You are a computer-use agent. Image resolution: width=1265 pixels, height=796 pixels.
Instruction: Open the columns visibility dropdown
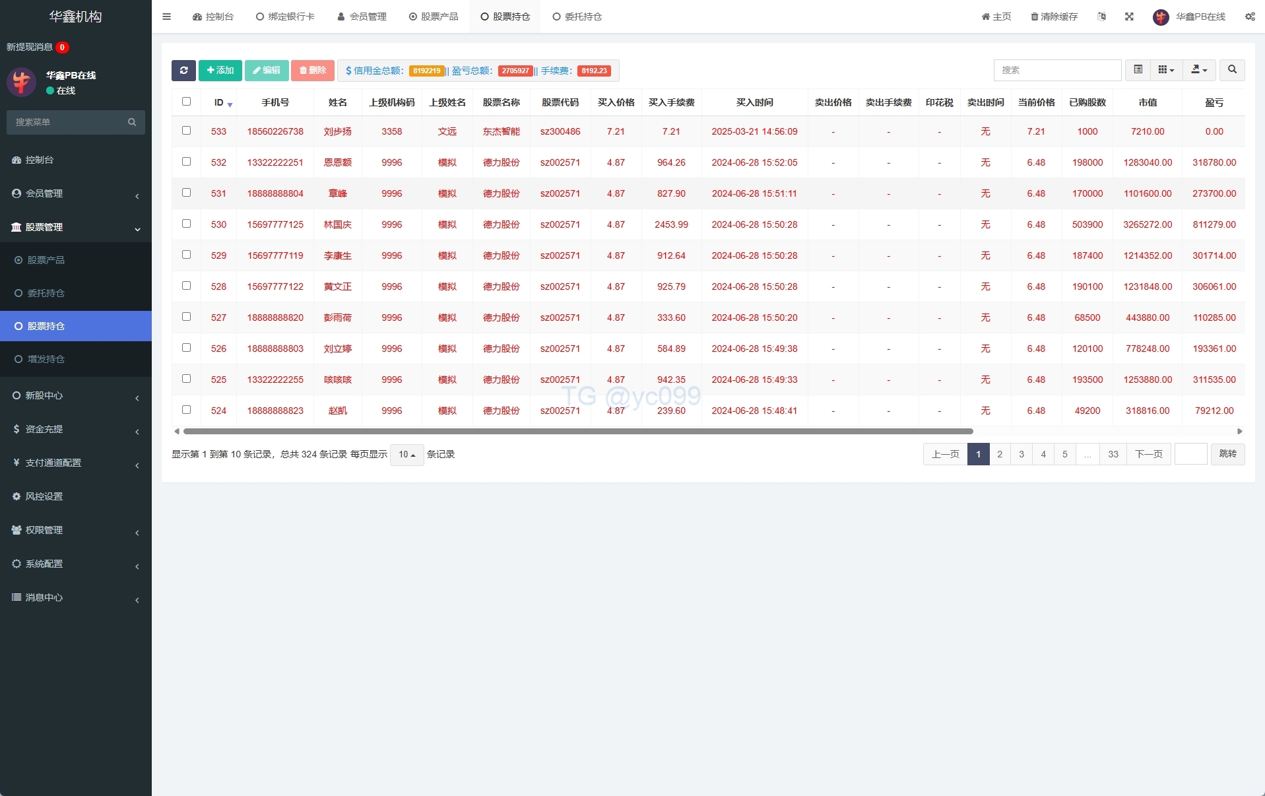point(1166,70)
